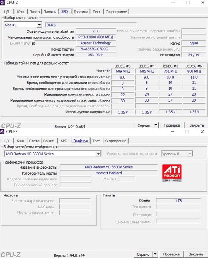
Task: Click the Apacer Technology manufacturer value
Action: pyautogui.click(x=96, y=43)
